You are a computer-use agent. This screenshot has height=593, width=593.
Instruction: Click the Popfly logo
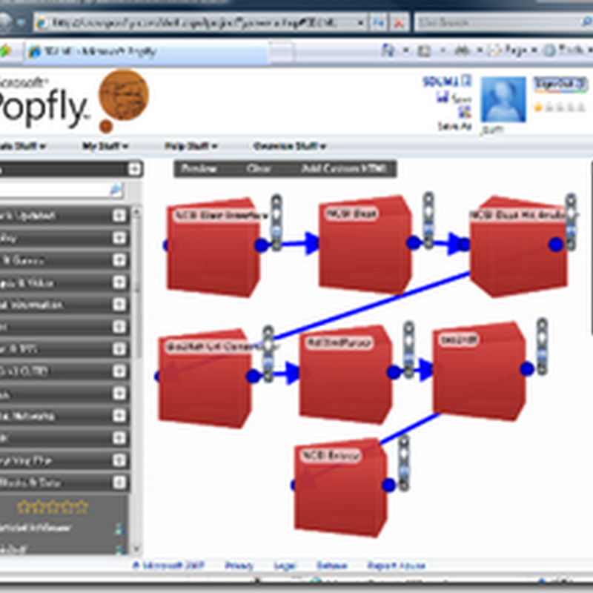pos(73,101)
